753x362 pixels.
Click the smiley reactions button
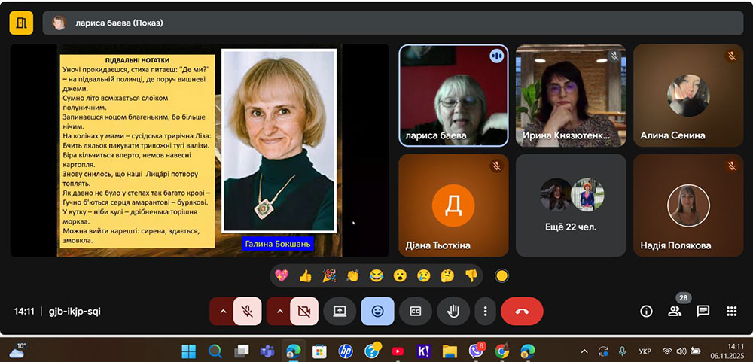pos(377,311)
